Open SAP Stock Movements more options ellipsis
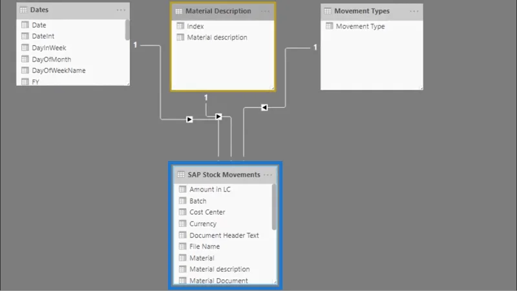Screen dimensions: 517x291 [268, 175]
